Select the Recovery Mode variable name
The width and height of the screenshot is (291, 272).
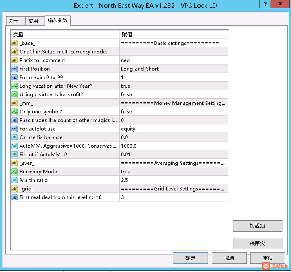tap(38, 172)
